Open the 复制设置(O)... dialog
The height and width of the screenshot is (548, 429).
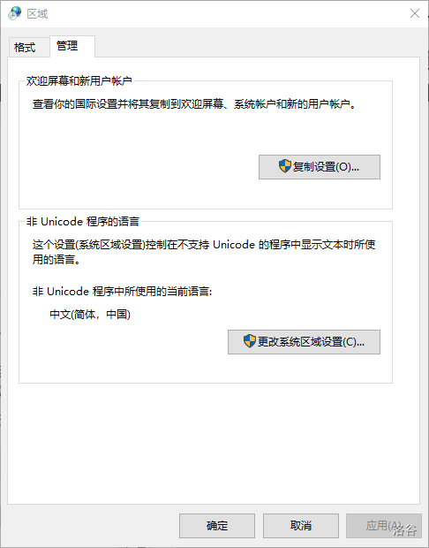click(320, 167)
